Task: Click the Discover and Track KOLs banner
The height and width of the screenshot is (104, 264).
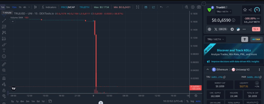Action: point(234,54)
